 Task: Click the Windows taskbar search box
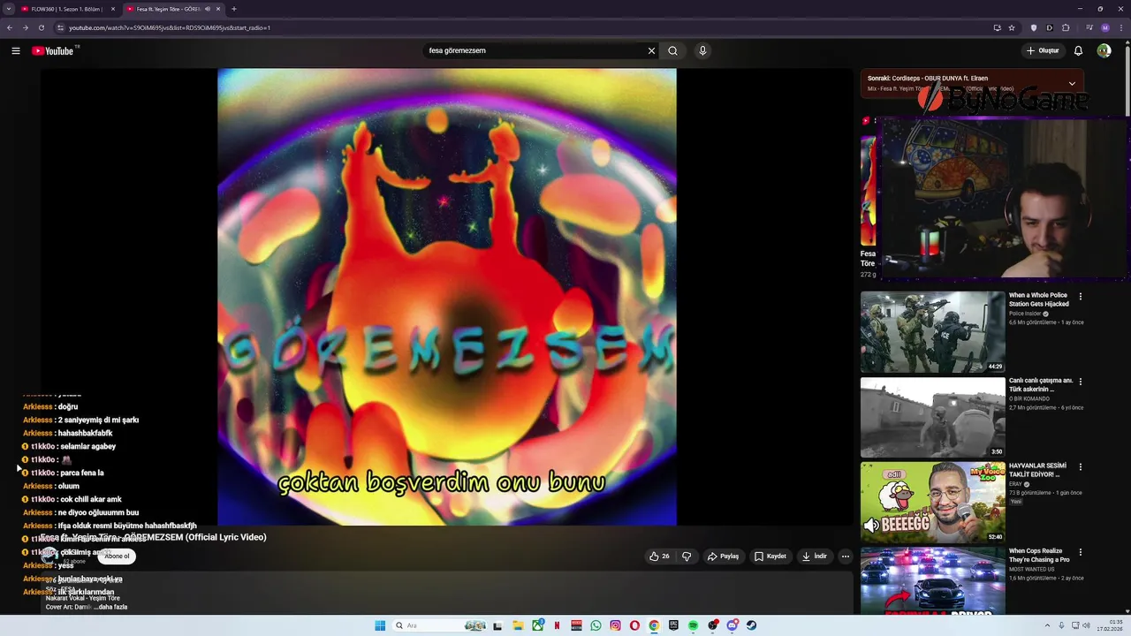click(x=438, y=625)
